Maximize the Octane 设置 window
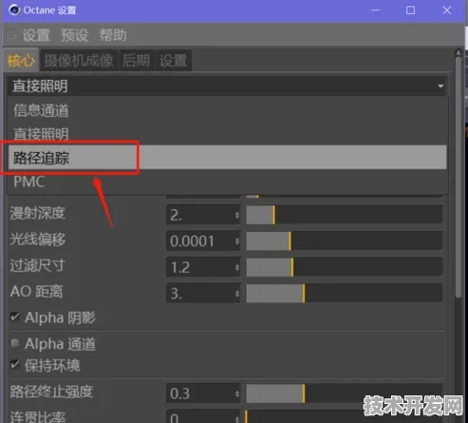The height and width of the screenshot is (423, 468). (410, 10)
